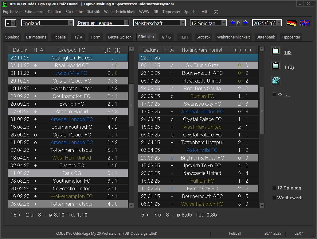
Task: Expand the Premier League dropdown
Action: 126,23
